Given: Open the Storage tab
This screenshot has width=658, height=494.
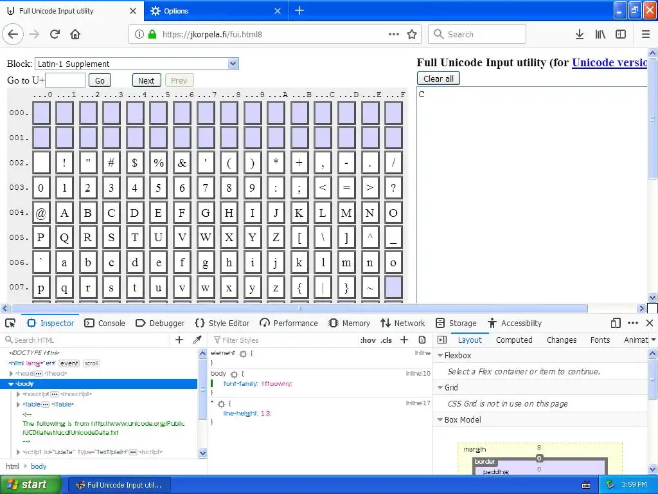Looking at the screenshot, I should 456,323.
